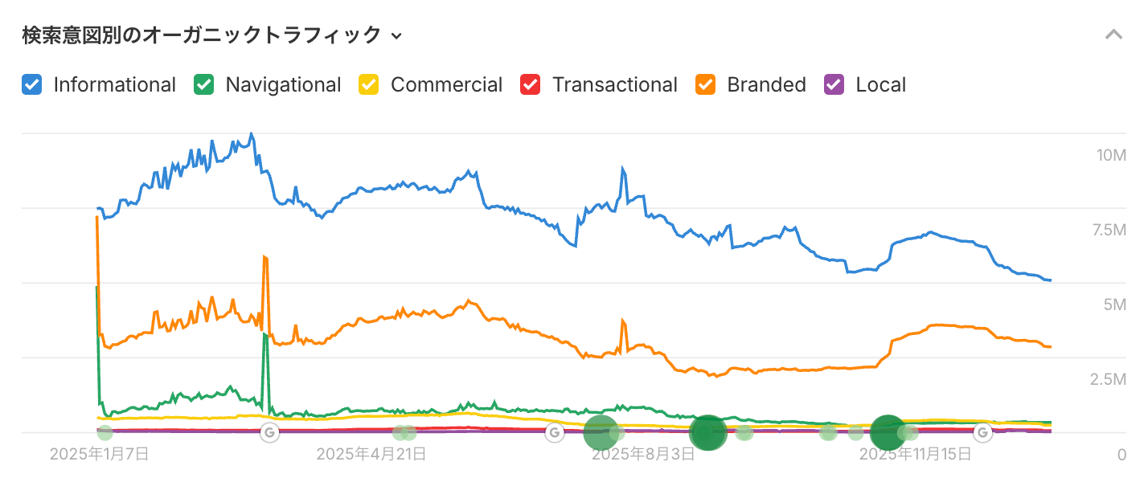Click the last Google marker after November 15
This screenshot has width=1148, height=482.
pos(982,433)
